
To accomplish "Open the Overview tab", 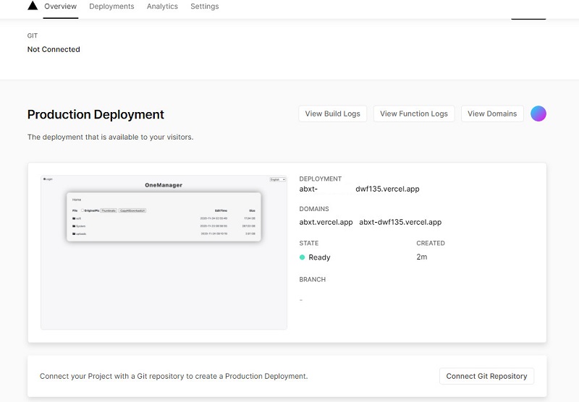I will coord(61,7).
